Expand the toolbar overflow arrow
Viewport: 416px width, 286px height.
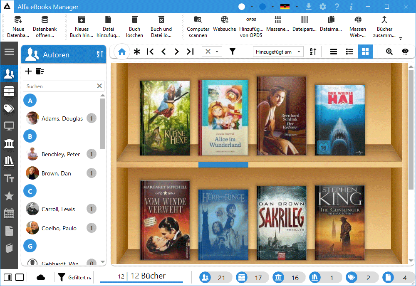(x=401, y=39)
